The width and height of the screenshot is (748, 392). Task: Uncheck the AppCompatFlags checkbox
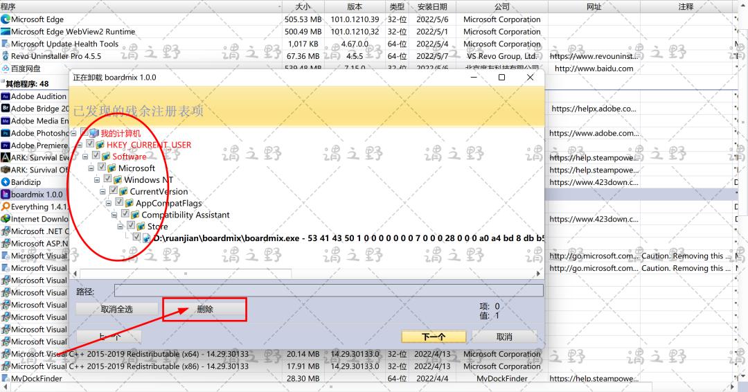[119, 202]
